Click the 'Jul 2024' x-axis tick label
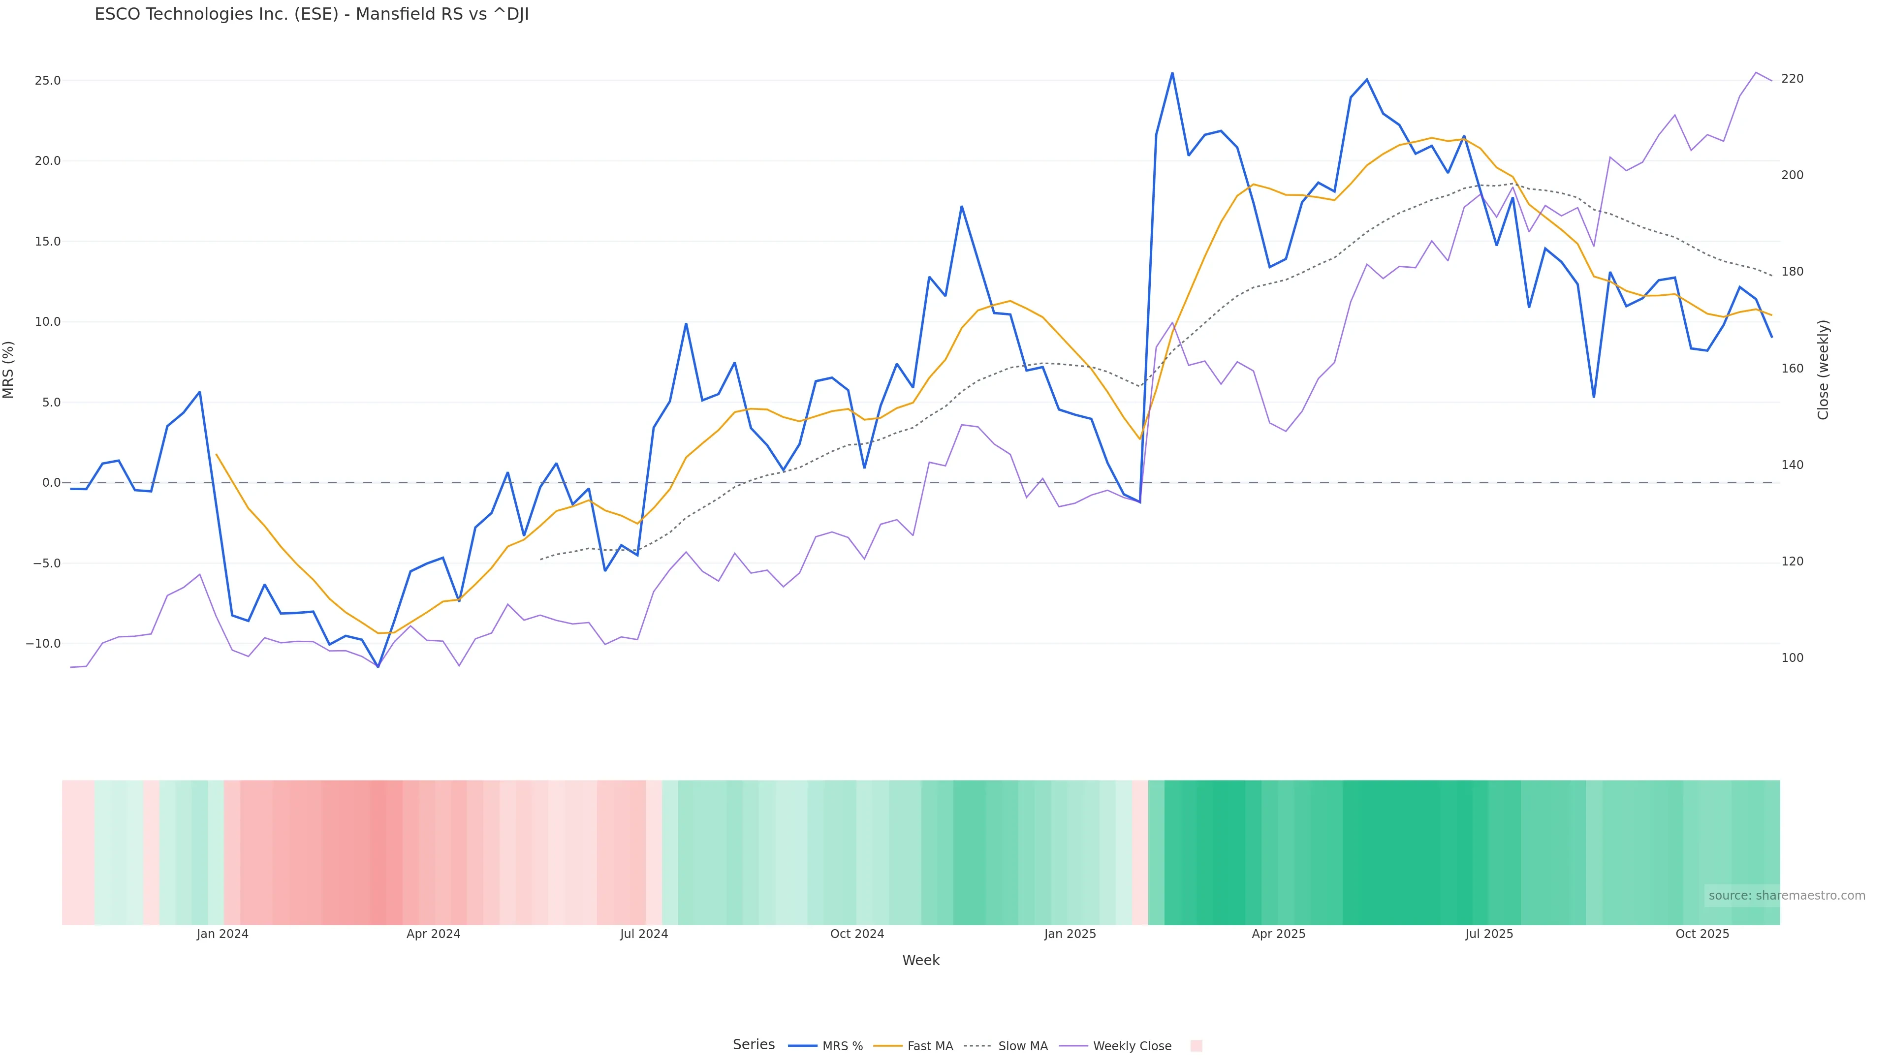This screenshot has width=1890, height=1063. click(643, 934)
